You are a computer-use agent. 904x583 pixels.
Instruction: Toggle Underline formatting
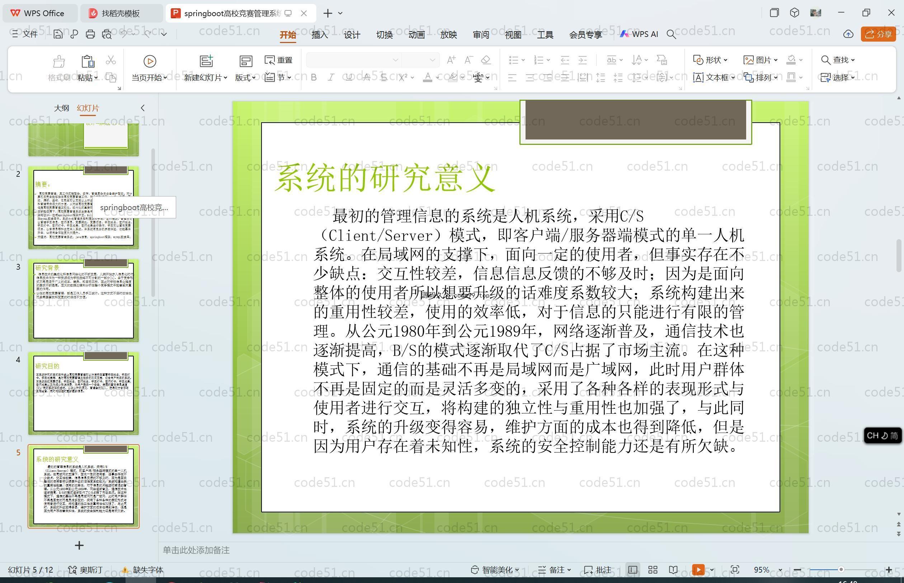point(349,77)
